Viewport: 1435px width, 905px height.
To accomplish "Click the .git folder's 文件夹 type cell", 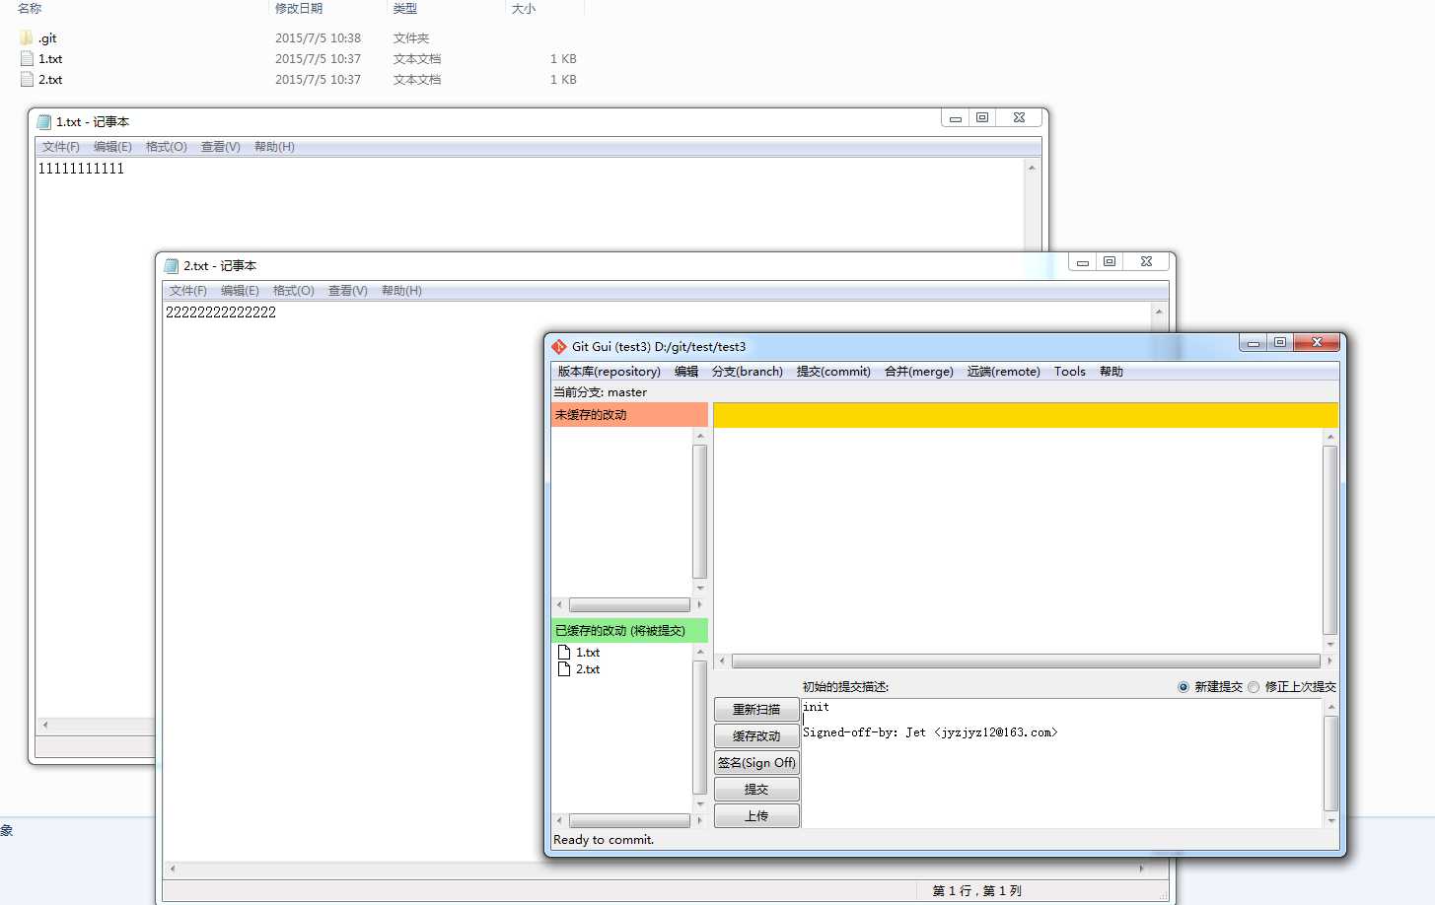I will [x=411, y=38].
